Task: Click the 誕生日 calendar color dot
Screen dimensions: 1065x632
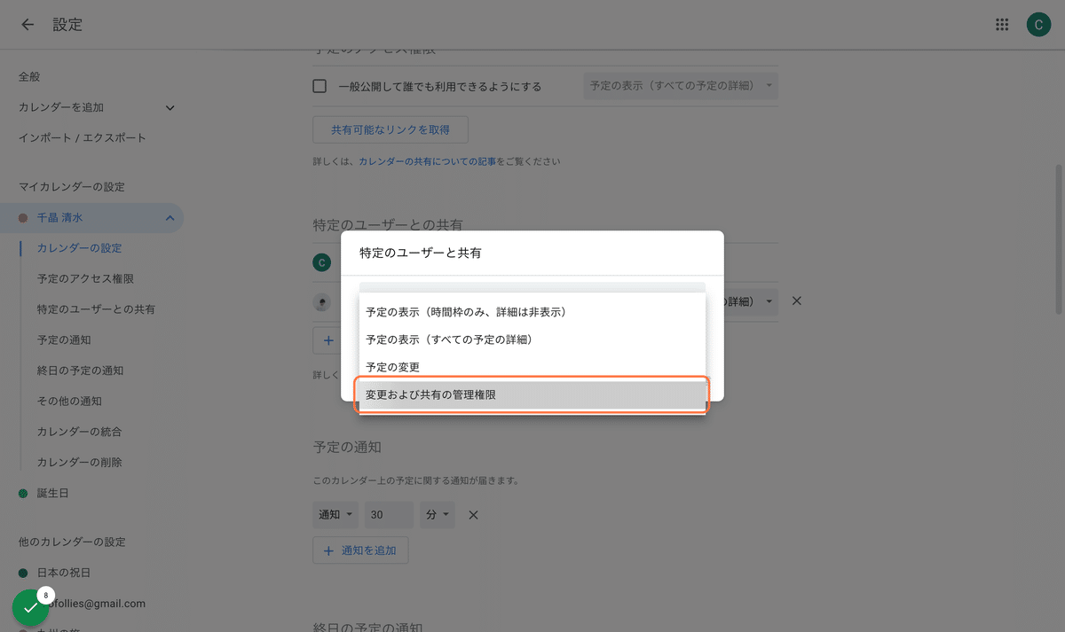Action: 23,494
